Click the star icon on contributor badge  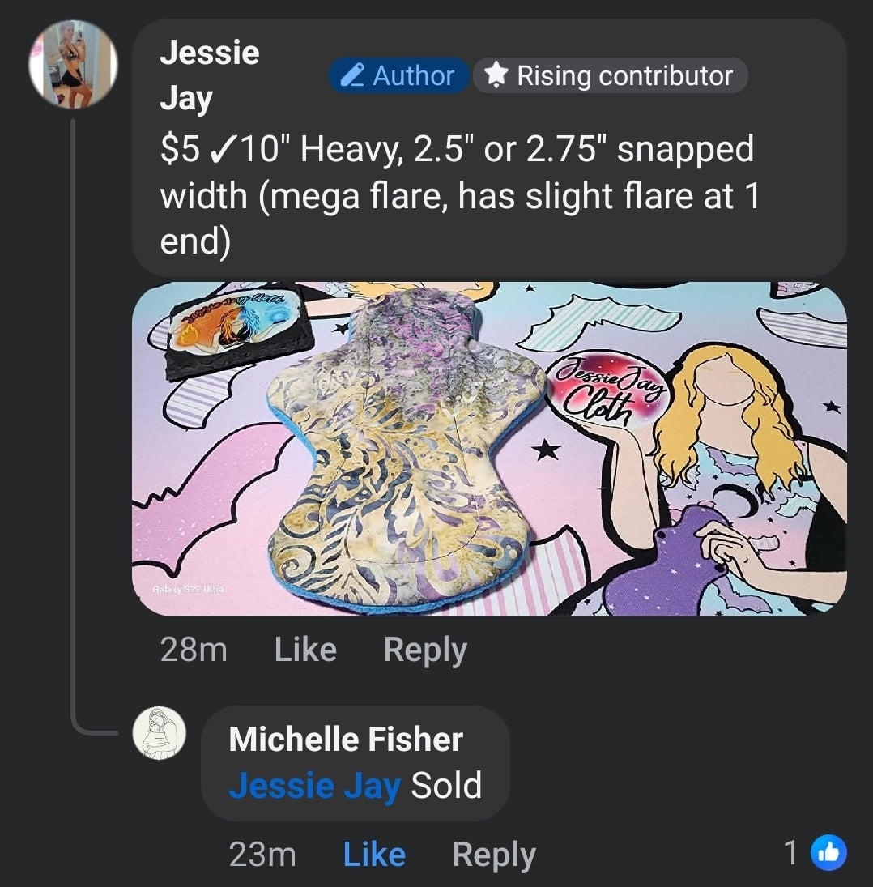coord(496,75)
